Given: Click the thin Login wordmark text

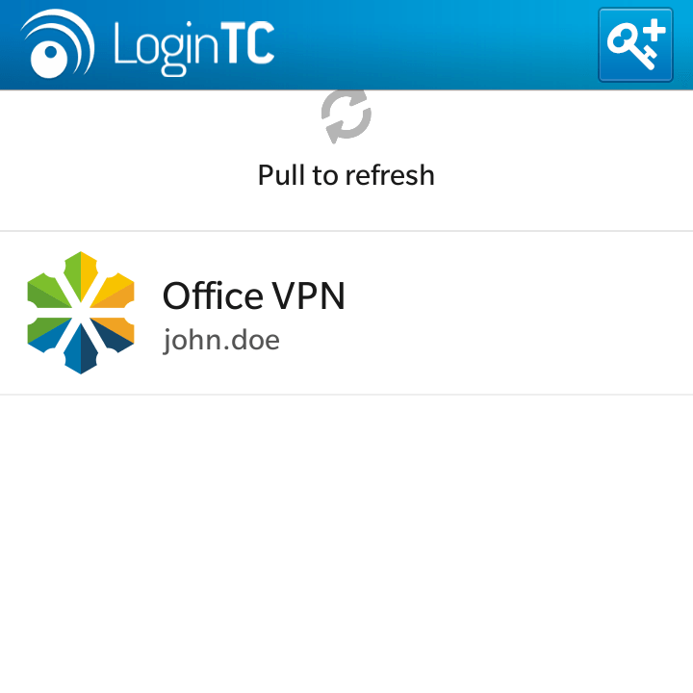Looking at the screenshot, I should pyautogui.click(x=167, y=49).
